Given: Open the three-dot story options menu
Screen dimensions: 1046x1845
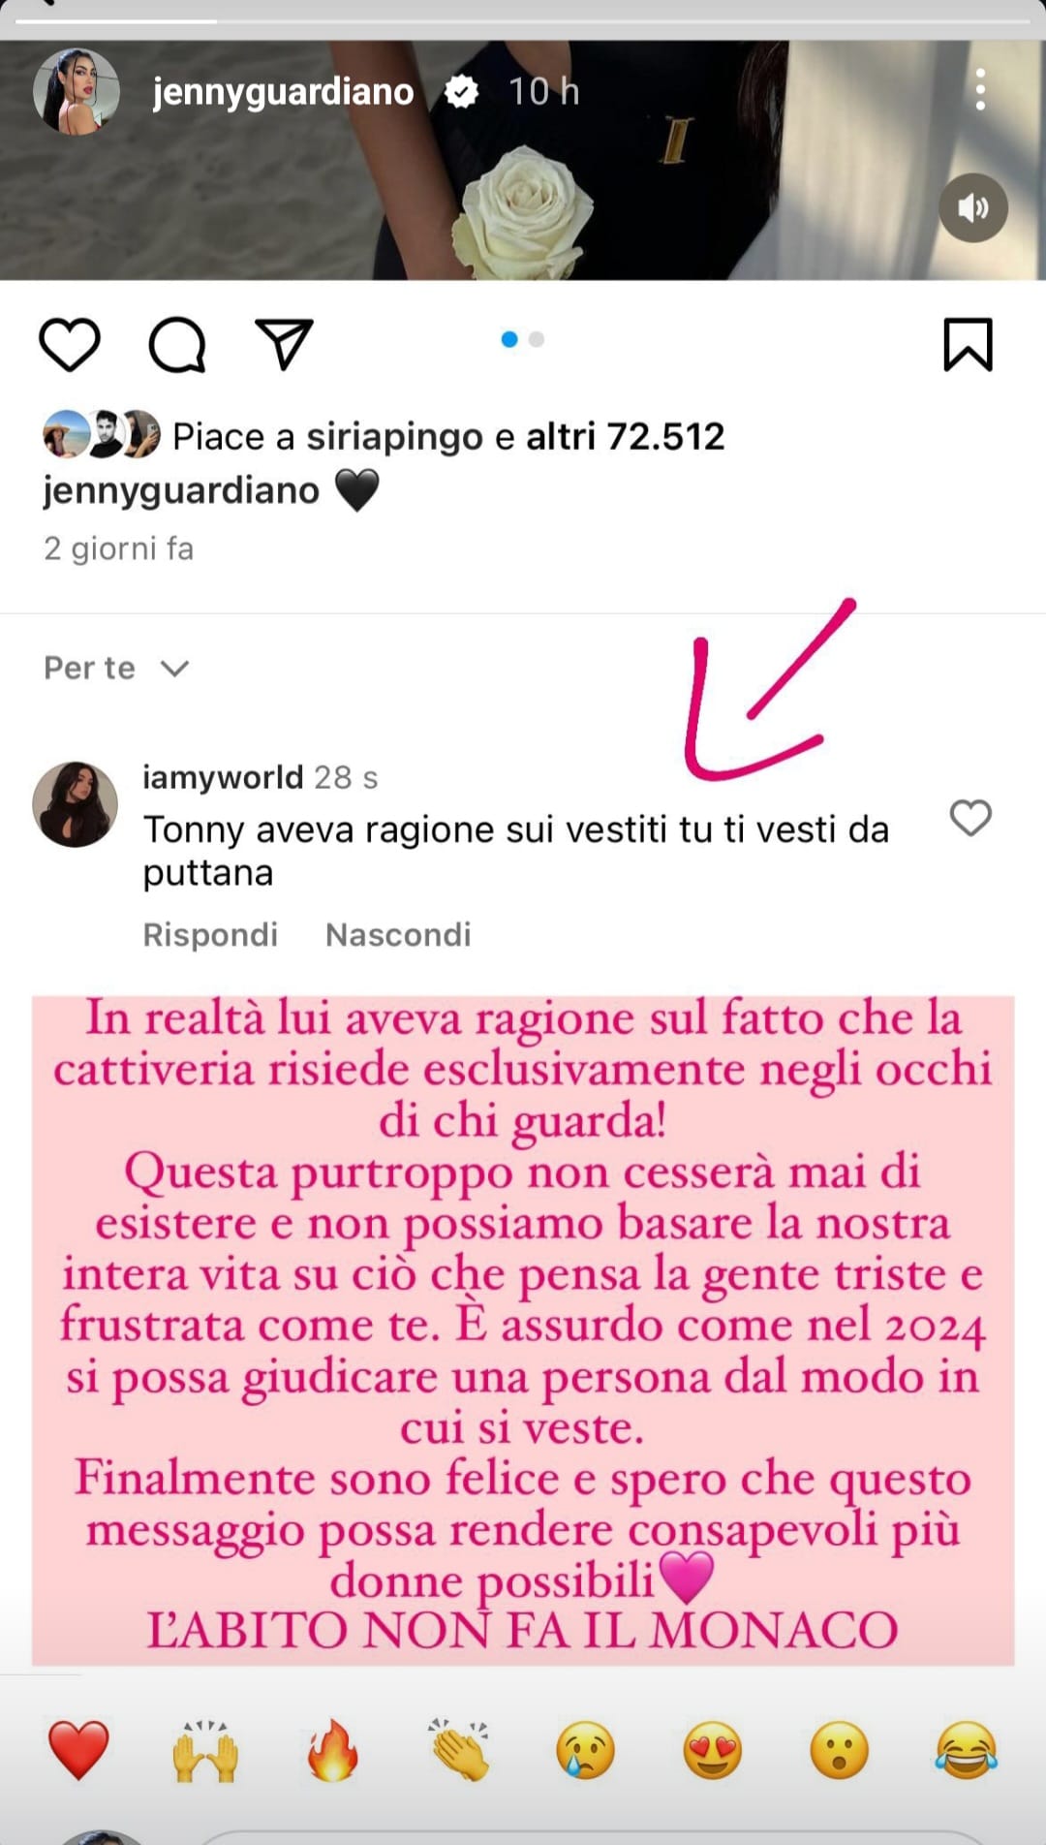Looking at the screenshot, I should click(980, 90).
